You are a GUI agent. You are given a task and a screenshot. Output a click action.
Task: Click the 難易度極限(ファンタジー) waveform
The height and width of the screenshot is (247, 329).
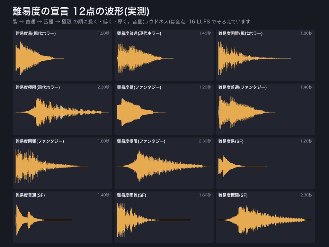(164, 166)
